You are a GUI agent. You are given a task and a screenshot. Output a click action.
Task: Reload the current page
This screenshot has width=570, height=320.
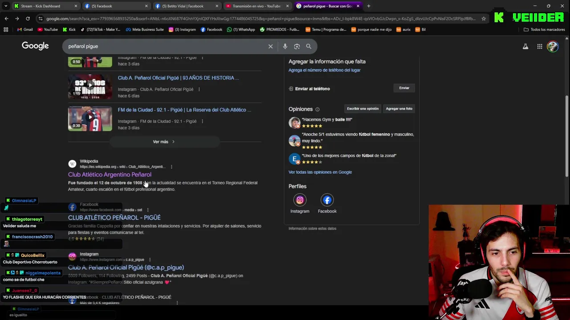point(28,19)
